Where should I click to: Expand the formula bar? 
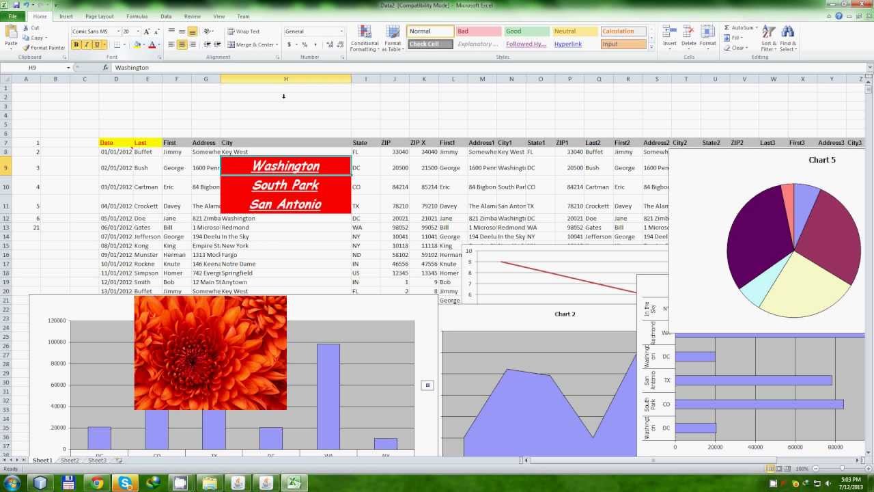click(869, 68)
